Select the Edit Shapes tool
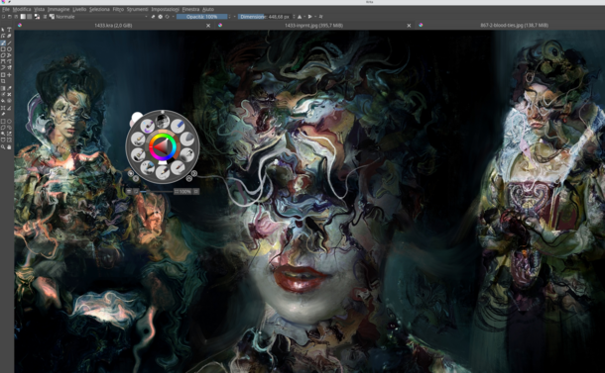Screen dimensions: 605x373 3,36
